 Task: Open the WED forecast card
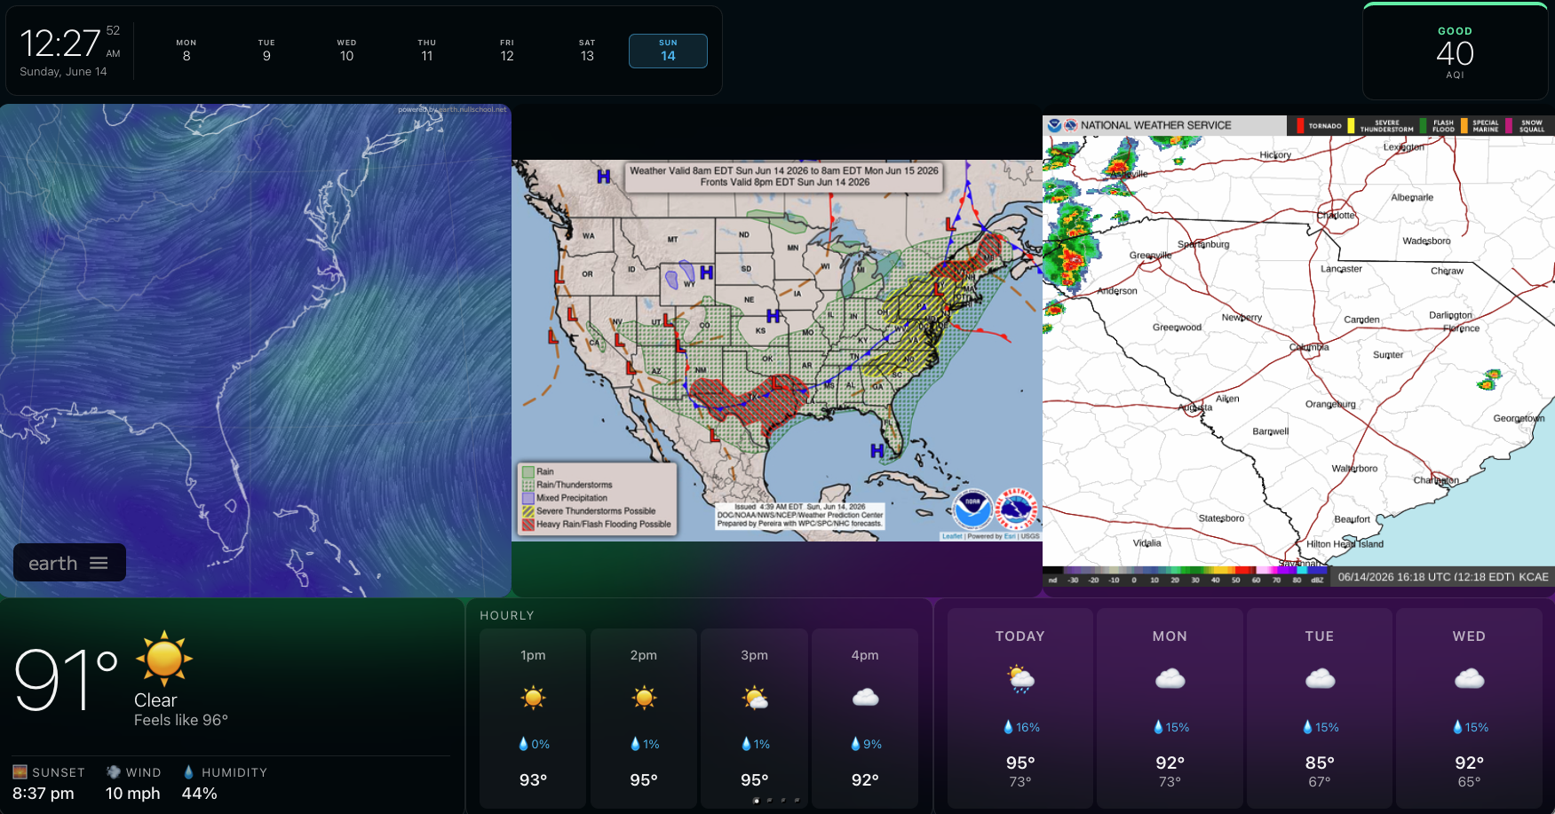click(1469, 707)
